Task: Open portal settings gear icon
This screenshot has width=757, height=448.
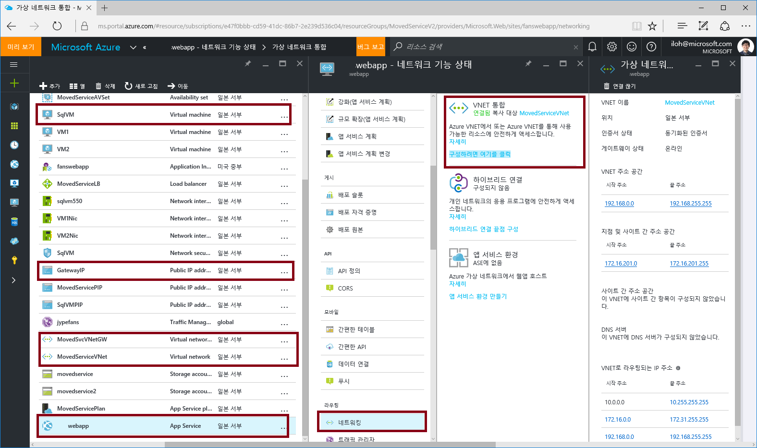Action: (612, 47)
